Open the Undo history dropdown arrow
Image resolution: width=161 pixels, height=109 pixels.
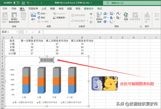[x=31, y=3]
